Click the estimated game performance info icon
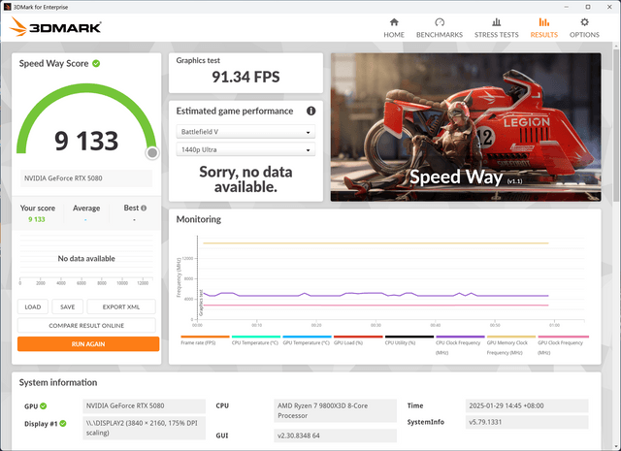The height and width of the screenshot is (451, 621). (310, 111)
